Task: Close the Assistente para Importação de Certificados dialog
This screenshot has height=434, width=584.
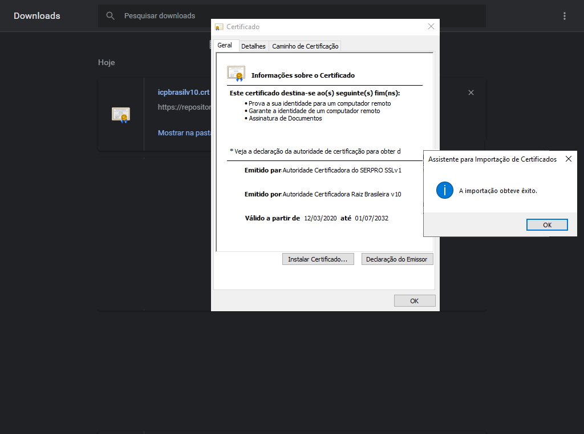Action: coord(568,159)
